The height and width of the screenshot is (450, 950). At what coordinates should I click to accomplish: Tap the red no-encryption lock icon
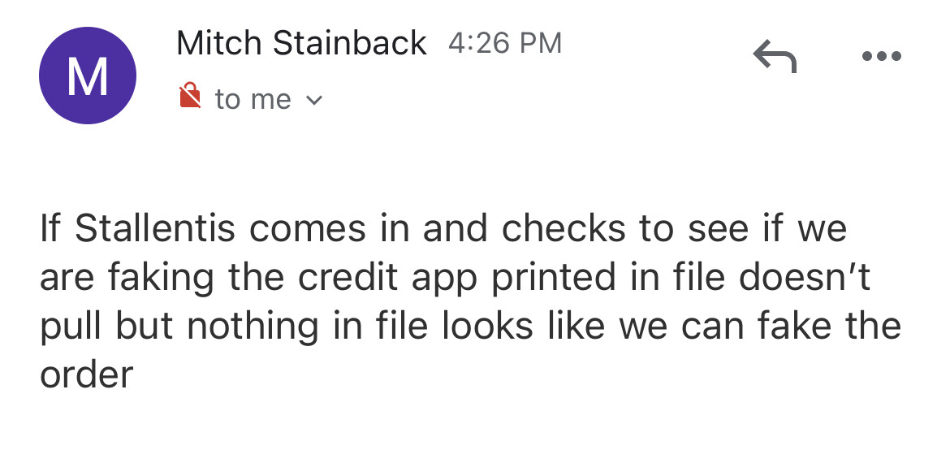(x=190, y=98)
